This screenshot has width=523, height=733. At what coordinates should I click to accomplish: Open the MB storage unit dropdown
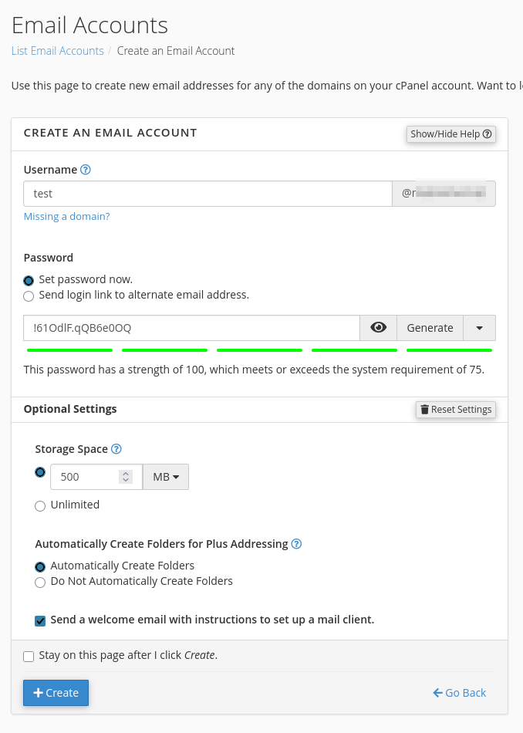pyautogui.click(x=166, y=477)
